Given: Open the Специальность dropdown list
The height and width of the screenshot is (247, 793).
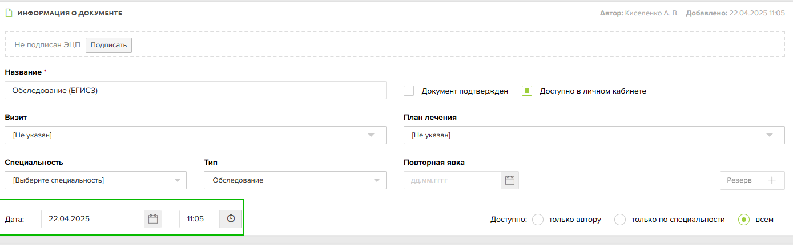Looking at the screenshot, I should pos(95,180).
